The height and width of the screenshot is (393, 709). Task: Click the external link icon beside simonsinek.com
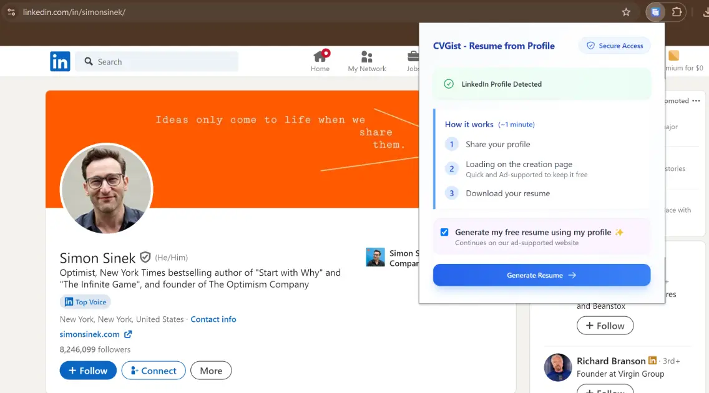(128, 334)
